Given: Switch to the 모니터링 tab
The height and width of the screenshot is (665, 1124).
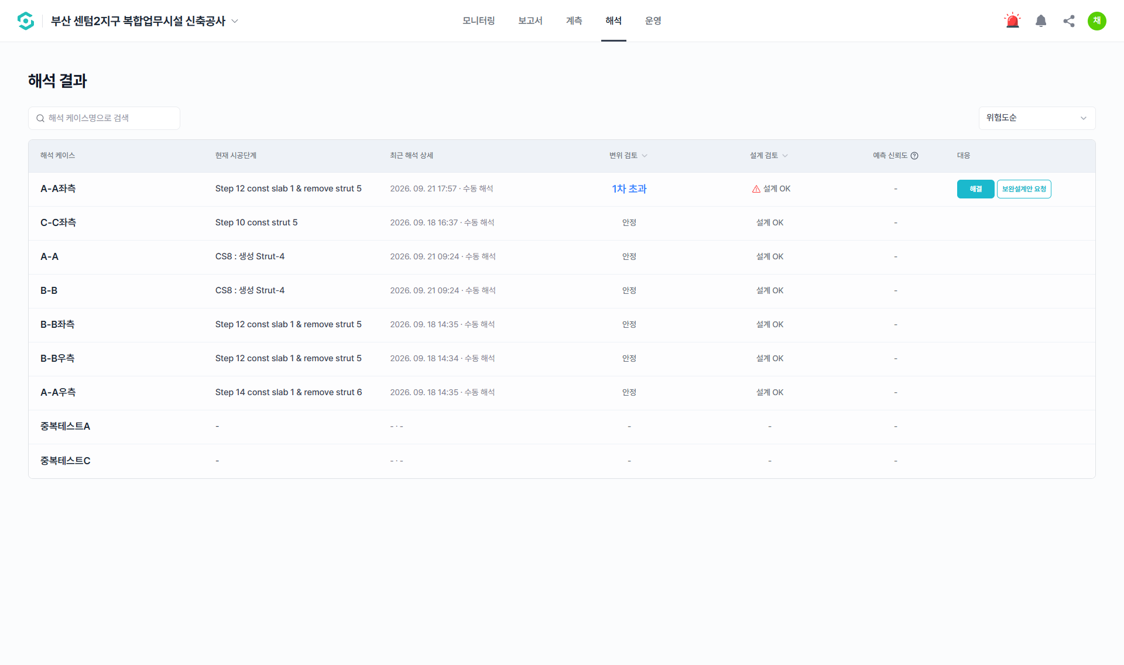Looking at the screenshot, I should coord(478,21).
